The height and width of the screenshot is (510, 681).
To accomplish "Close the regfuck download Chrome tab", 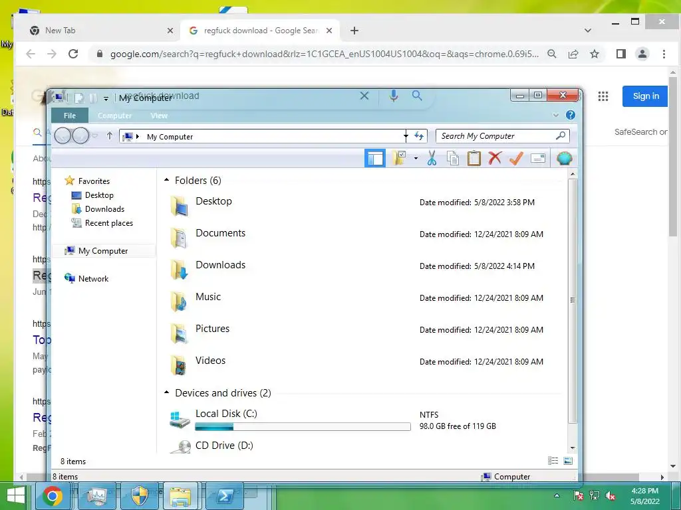I will 329,31.
